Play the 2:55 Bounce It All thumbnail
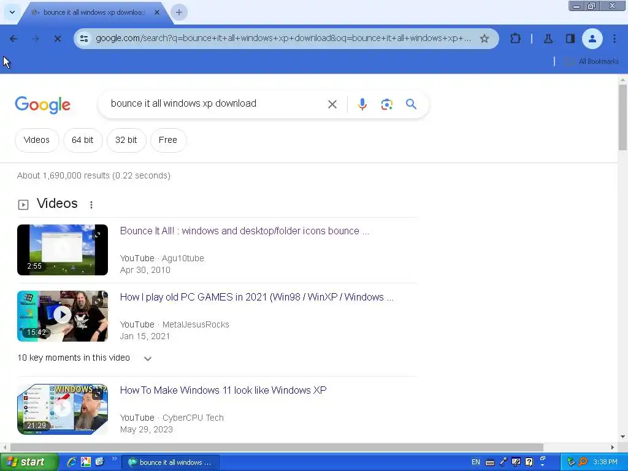 pos(63,250)
